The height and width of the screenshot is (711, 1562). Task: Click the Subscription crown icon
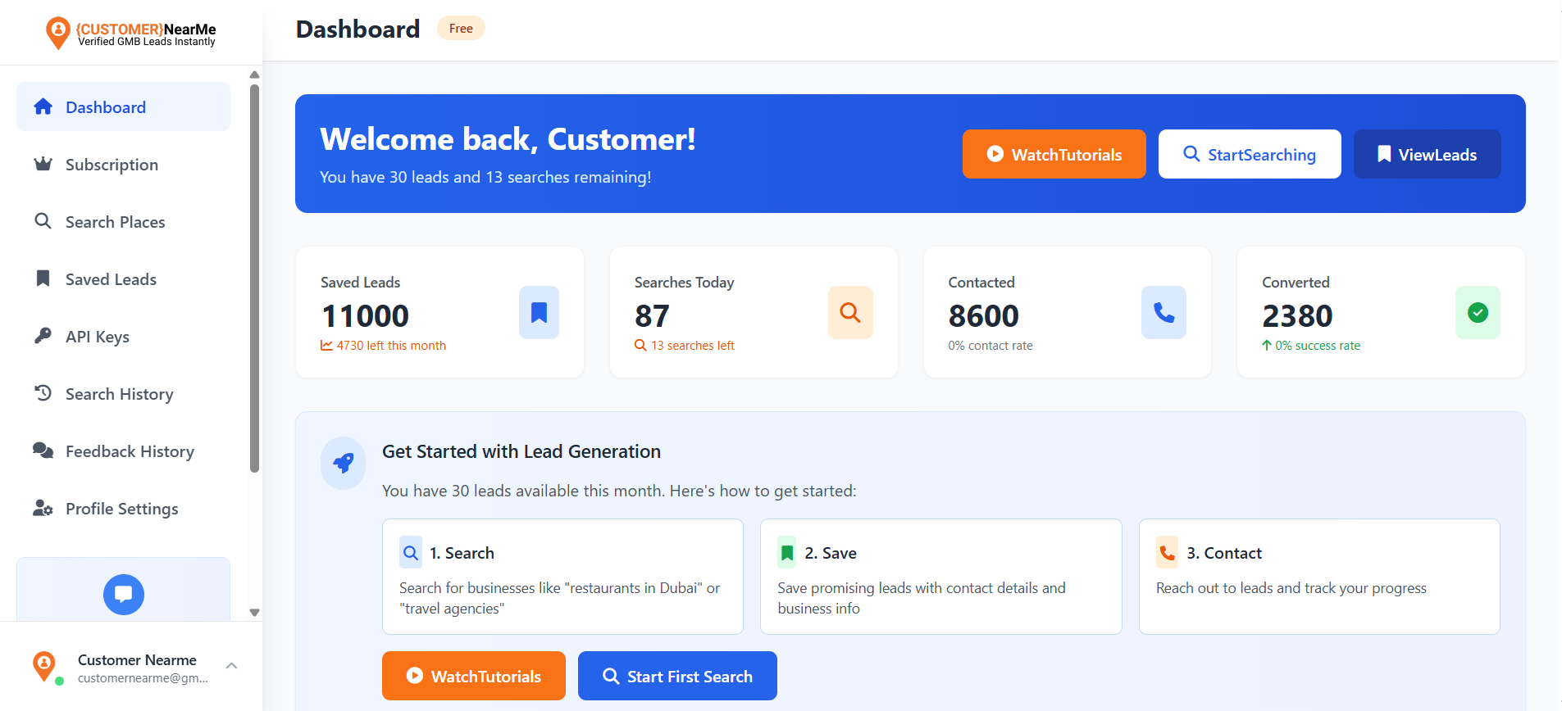(x=43, y=164)
